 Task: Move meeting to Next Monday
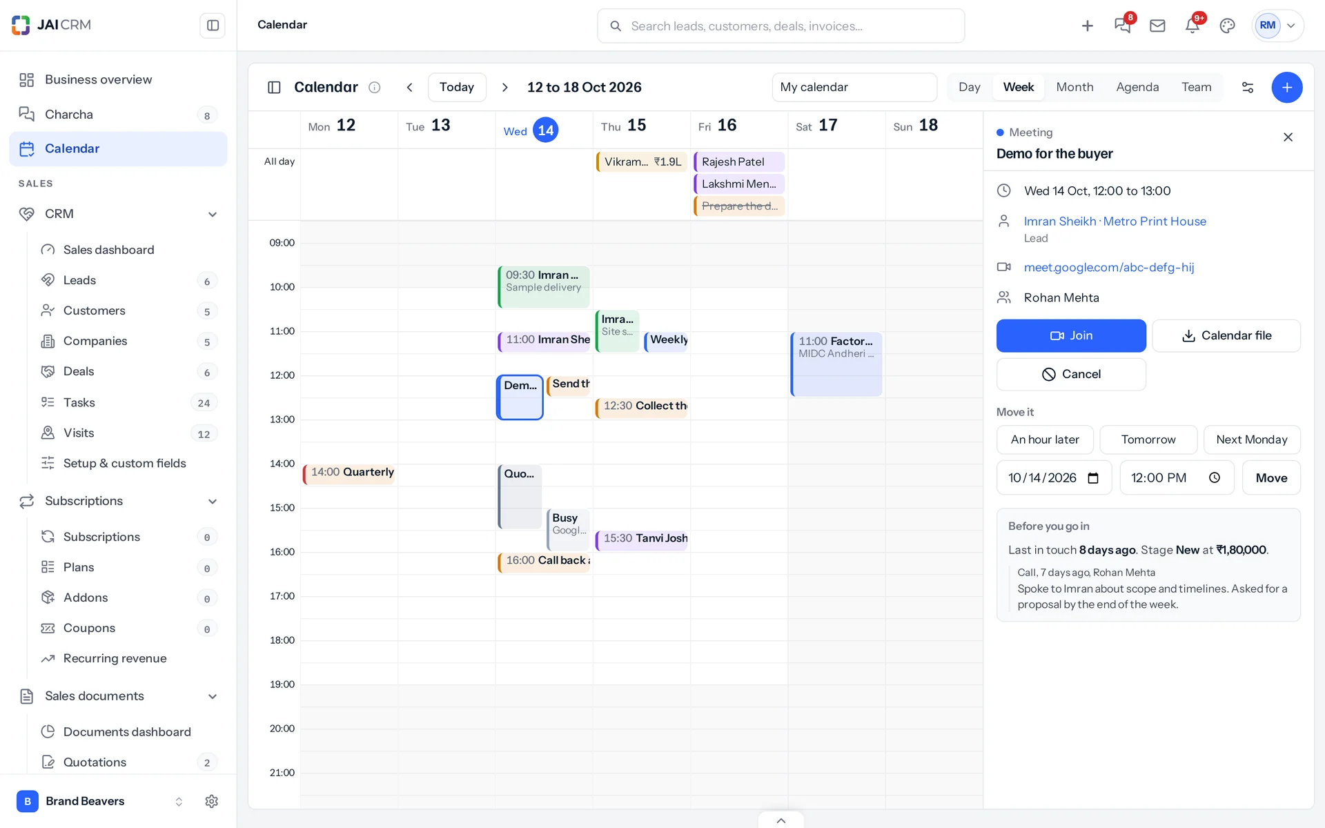[x=1252, y=440]
